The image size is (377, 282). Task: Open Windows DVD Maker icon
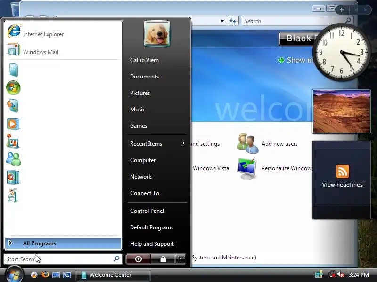[13, 177]
